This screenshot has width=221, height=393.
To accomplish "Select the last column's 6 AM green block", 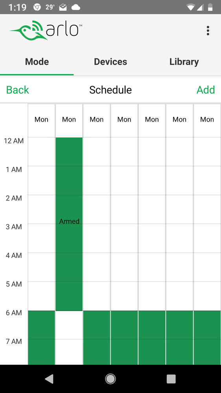I will [207, 338].
